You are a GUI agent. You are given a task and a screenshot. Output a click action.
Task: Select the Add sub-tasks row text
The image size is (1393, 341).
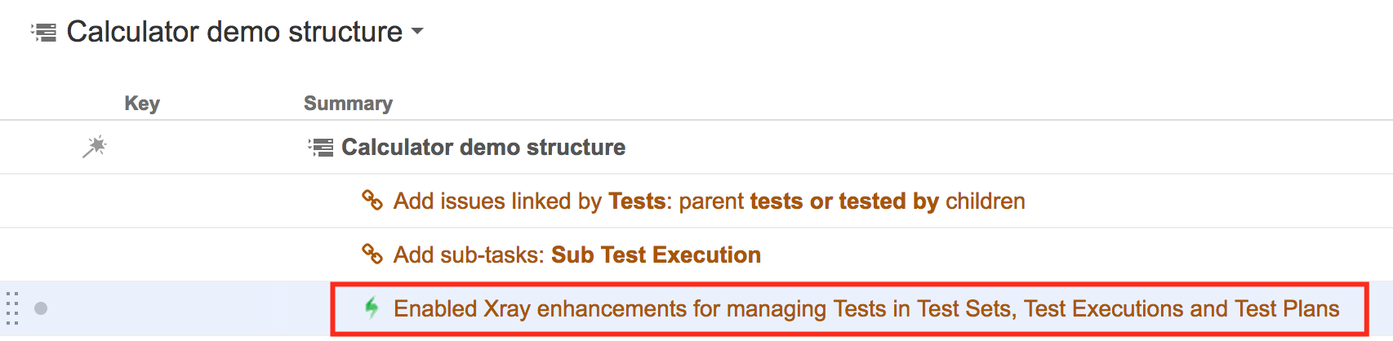point(577,255)
